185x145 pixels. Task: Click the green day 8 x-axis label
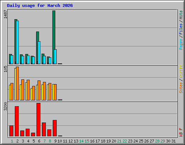click(x=50, y=141)
